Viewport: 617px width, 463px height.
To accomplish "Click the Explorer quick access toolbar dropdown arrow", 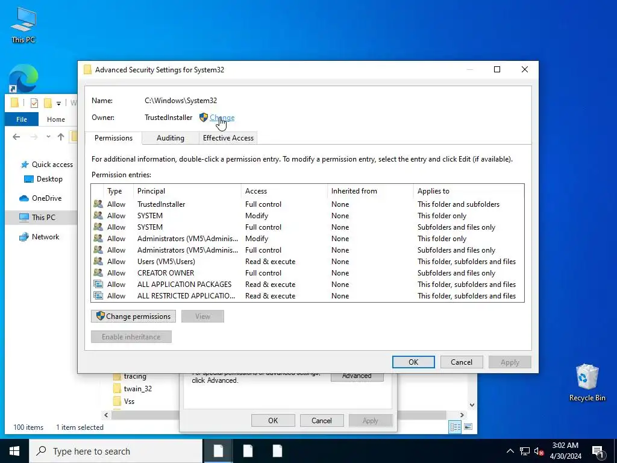I will coord(58,104).
